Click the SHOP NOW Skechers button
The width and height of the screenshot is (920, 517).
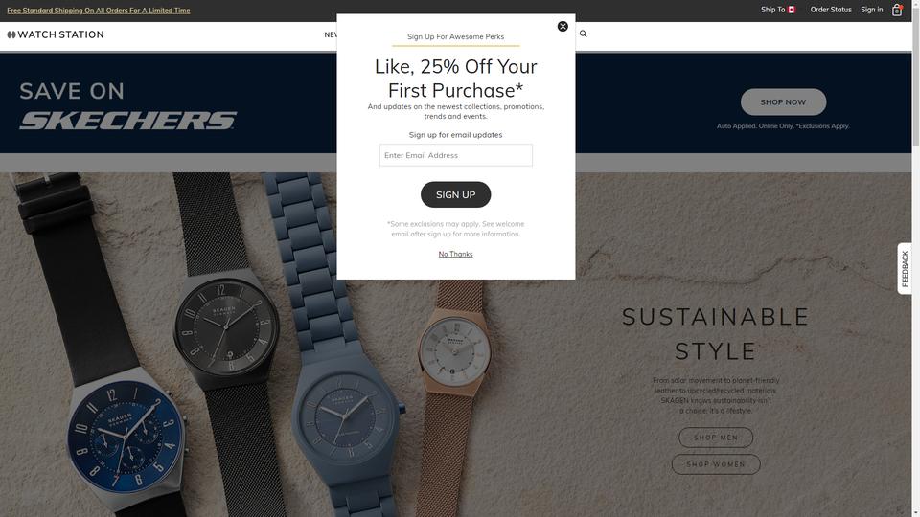click(x=783, y=102)
